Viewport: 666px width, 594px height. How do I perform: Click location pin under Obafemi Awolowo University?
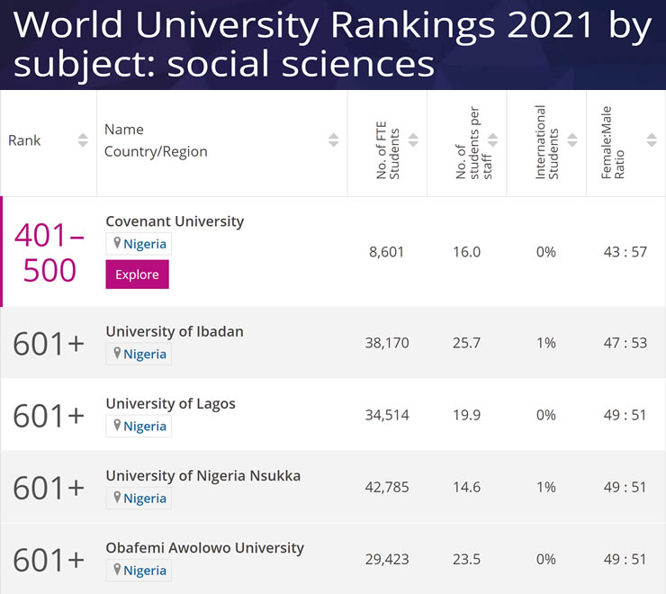(117, 570)
